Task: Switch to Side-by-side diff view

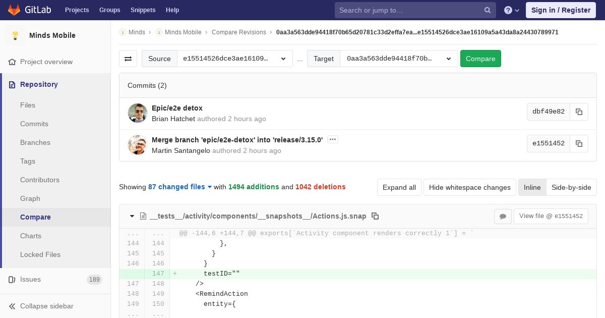Action: pos(571,187)
